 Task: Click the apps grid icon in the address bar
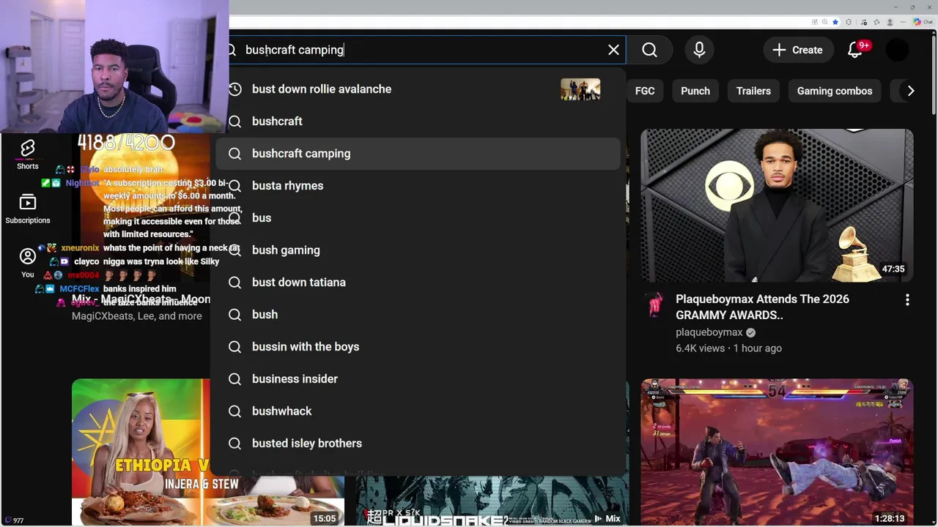click(815, 22)
